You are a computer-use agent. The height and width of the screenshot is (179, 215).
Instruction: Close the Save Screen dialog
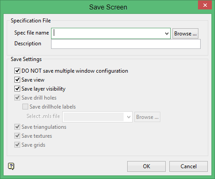205,5
